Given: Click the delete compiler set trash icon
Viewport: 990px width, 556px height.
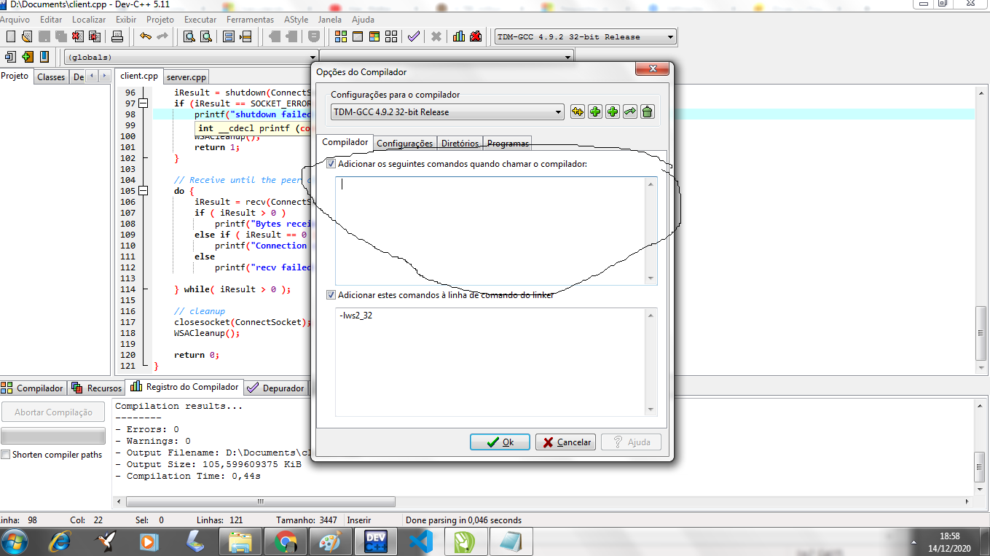Looking at the screenshot, I should pyautogui.click(x=648, y=111).
